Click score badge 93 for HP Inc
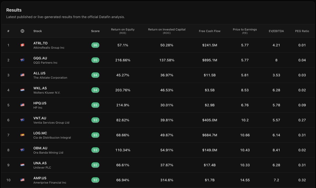The image size is (316, 188). 95,105
